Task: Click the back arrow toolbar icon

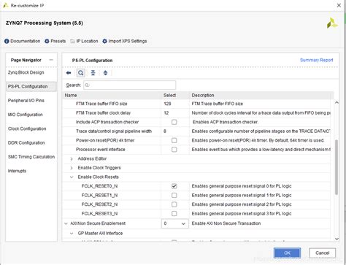Action: [x=69, y=73]
